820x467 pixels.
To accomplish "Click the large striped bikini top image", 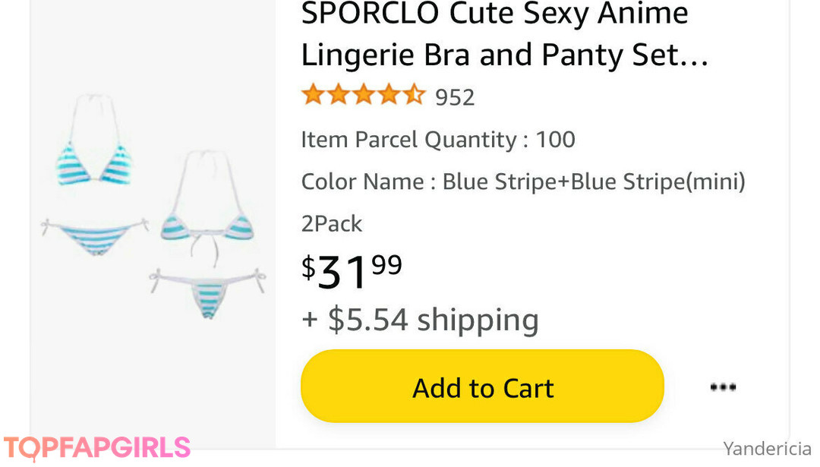I will point(93,162).
